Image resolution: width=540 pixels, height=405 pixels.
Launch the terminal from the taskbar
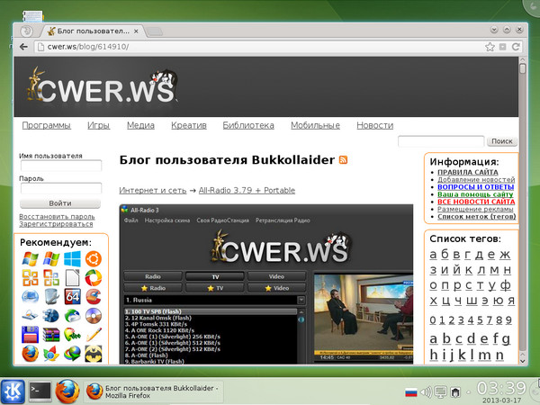40,391
